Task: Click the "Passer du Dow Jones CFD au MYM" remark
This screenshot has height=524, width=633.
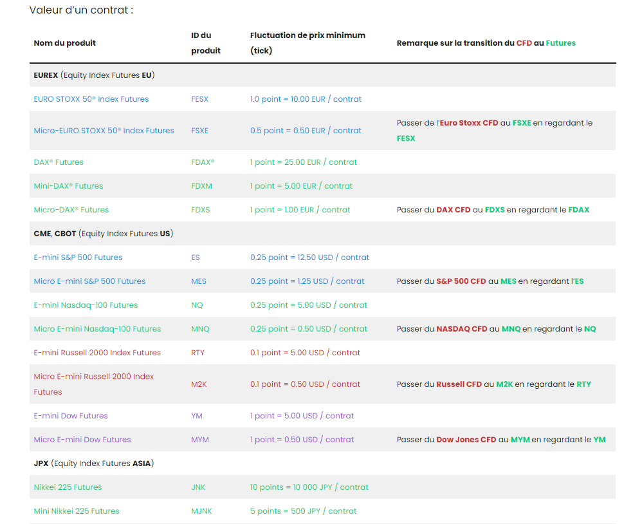Action: [501, 440]
